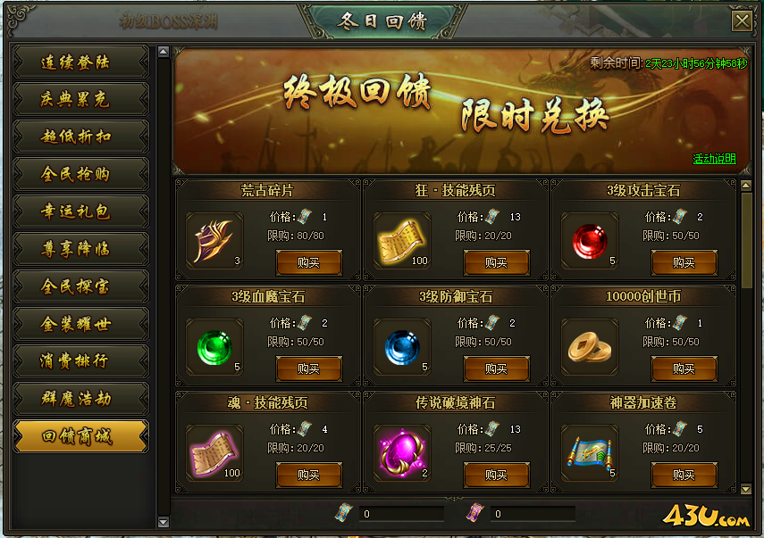Click 购买 under 传说破境神石

497,475
